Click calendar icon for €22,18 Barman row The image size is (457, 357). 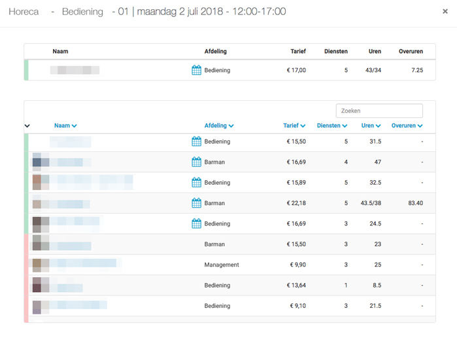(x=196, y=203)
